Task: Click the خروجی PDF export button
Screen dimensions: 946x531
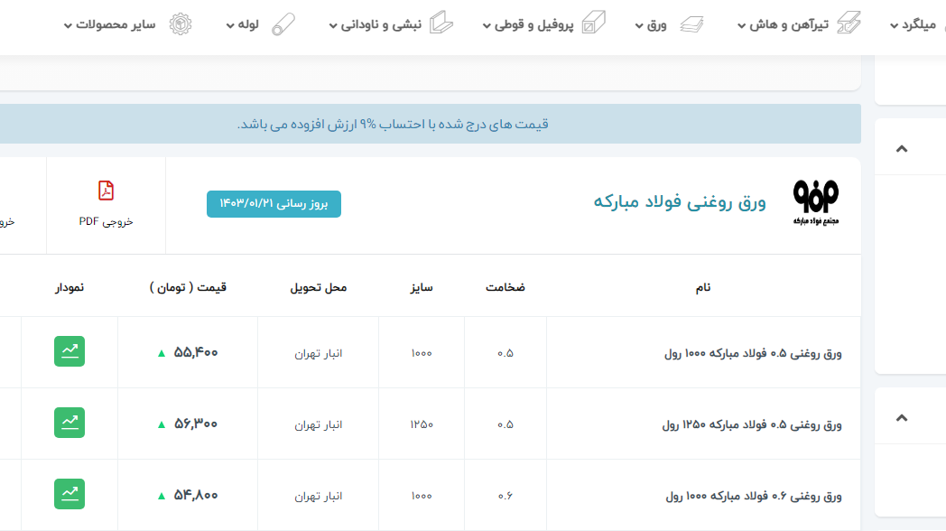Action: 106,221
